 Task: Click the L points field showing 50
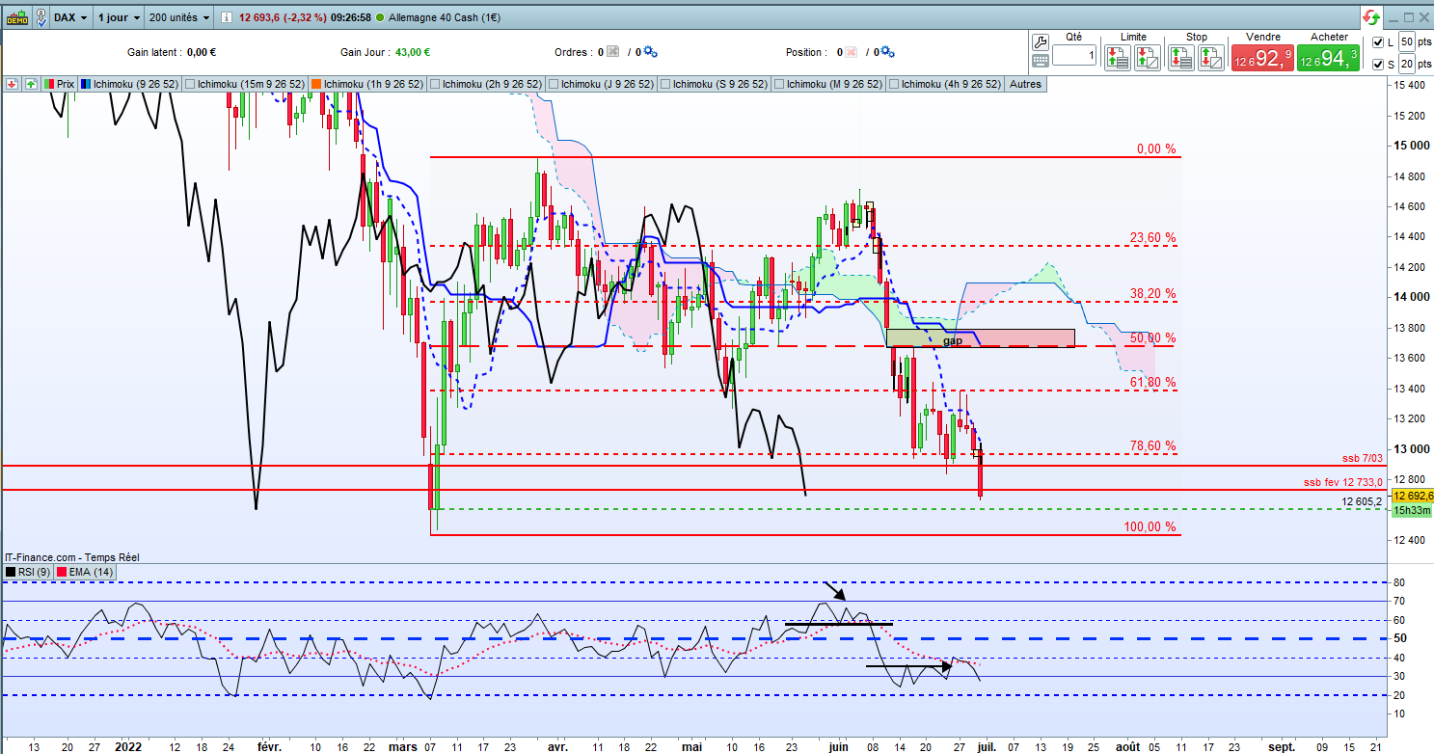pyautogui.click(x=1406, y=42)
